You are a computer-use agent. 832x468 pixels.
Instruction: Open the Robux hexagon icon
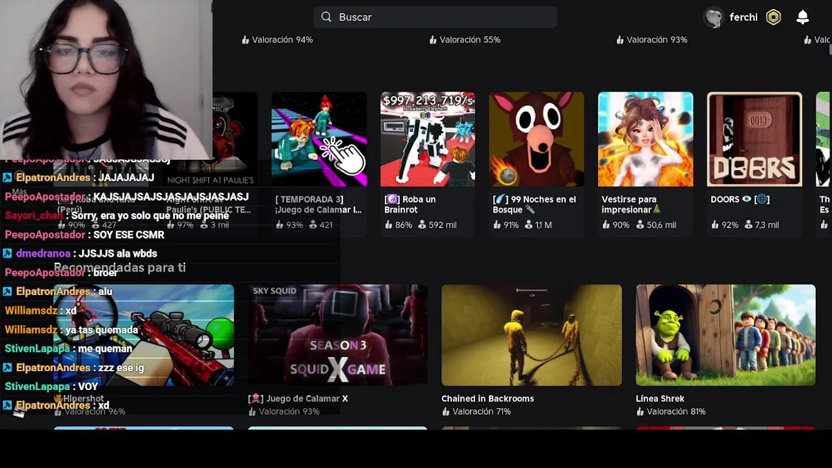tap(773, 18)
